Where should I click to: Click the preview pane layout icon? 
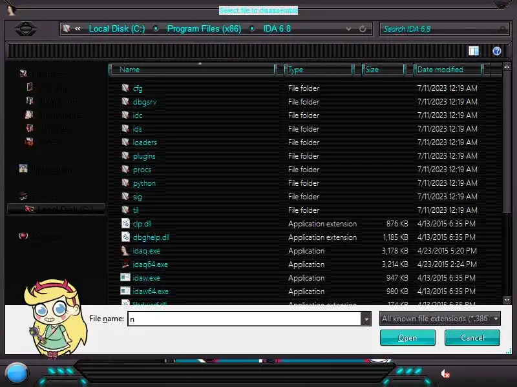[474, 51]
